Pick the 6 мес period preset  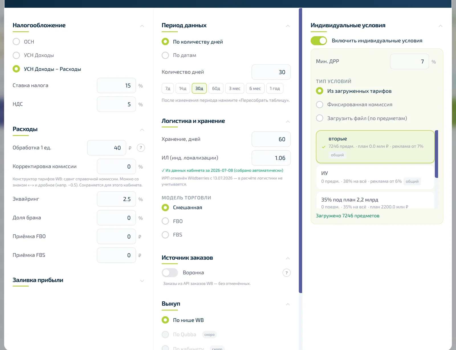(x=255, y=88)
